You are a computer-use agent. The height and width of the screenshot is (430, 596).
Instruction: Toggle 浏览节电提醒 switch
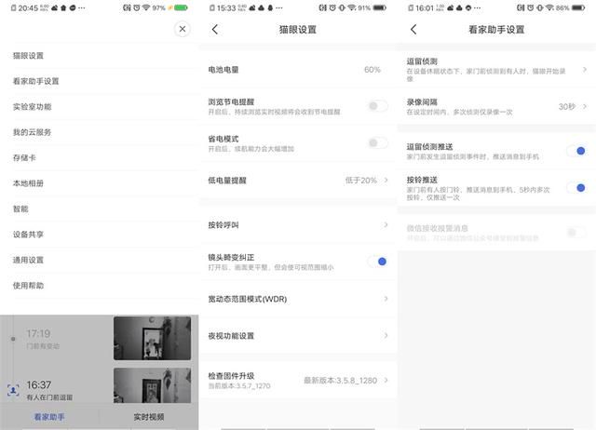[378, 106]
